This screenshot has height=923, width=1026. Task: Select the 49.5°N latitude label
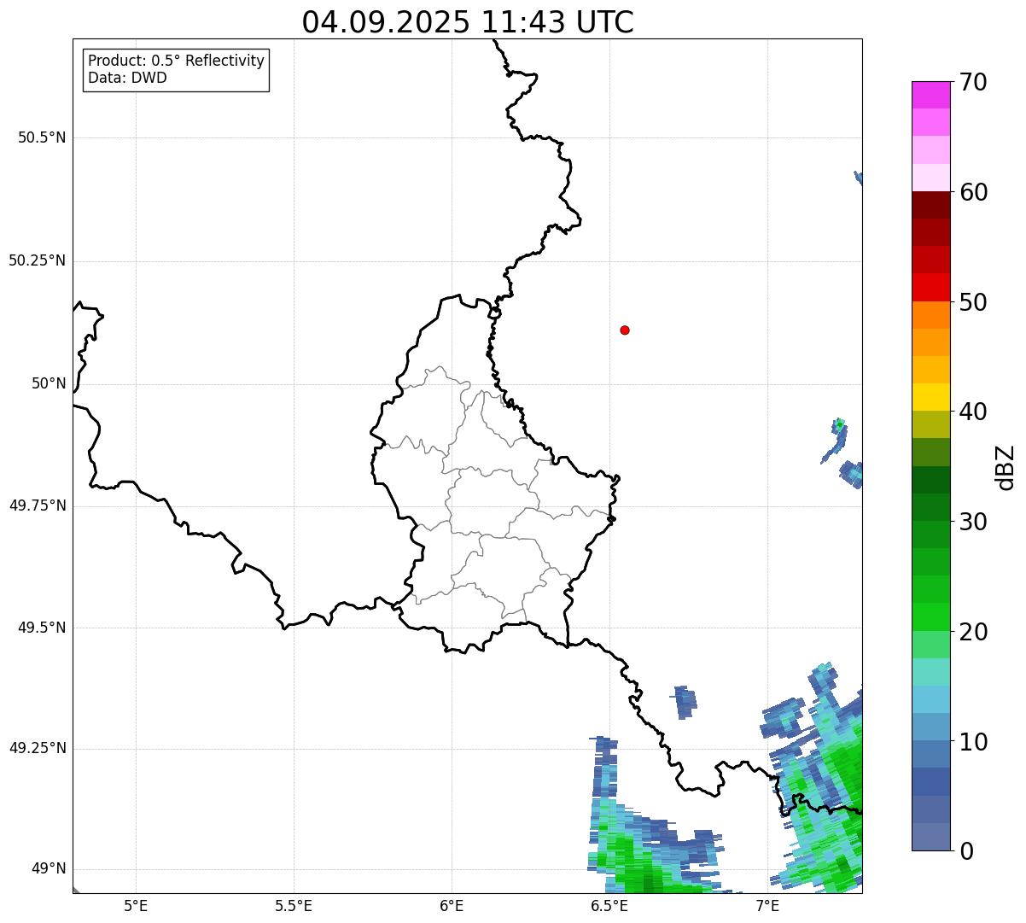click(42, 628)
